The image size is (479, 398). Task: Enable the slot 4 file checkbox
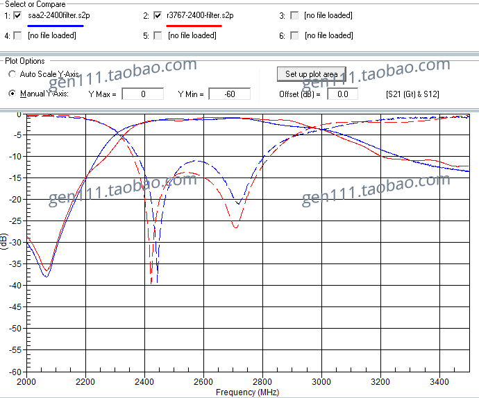(18, 35)
